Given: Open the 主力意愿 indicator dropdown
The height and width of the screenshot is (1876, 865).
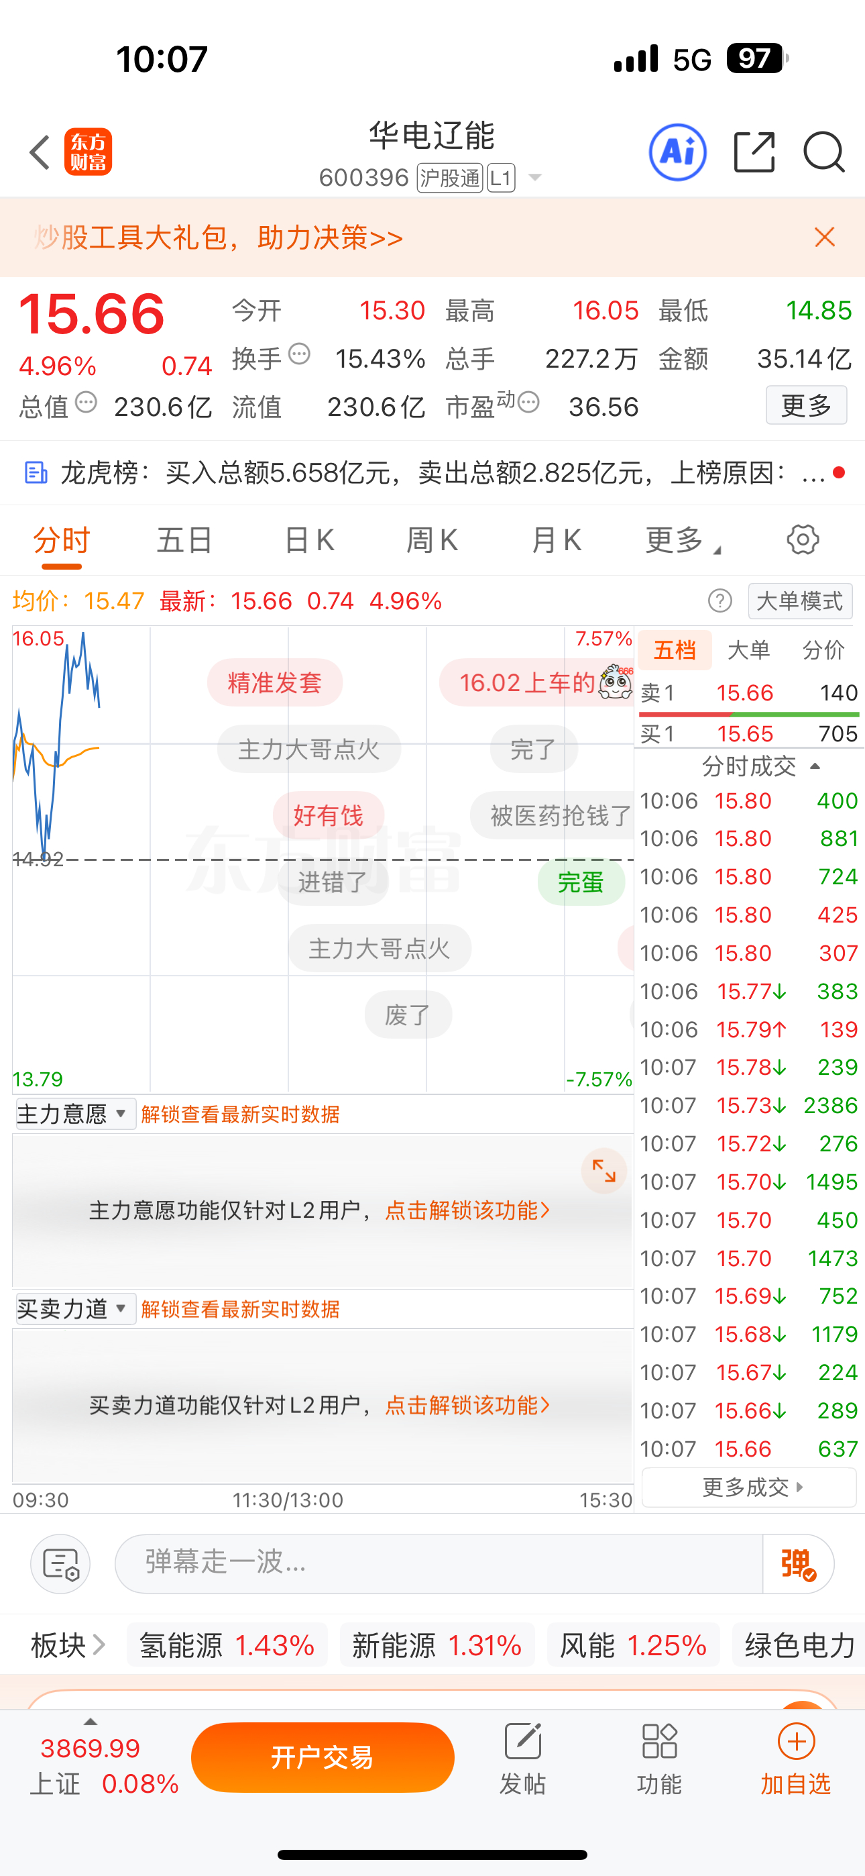Looking at the screenshot, I should 75,1114.
